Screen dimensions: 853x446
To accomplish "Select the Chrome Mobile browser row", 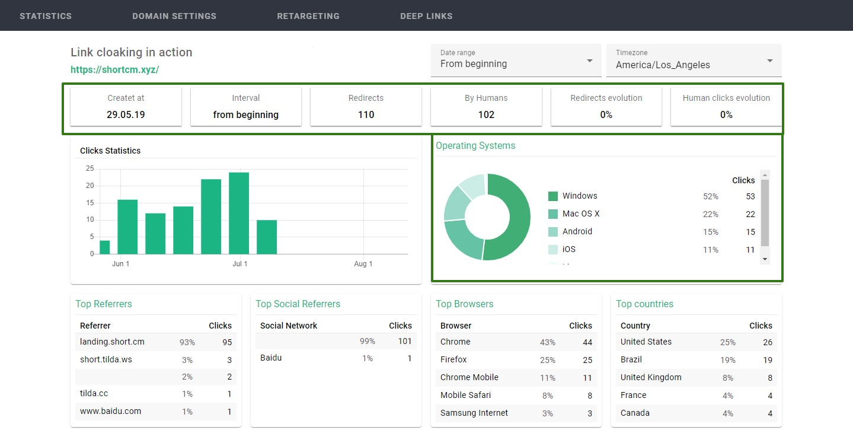I will [516, 378].
